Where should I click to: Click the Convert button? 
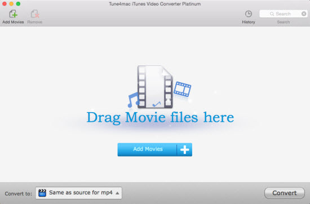(x=285, y=193)
